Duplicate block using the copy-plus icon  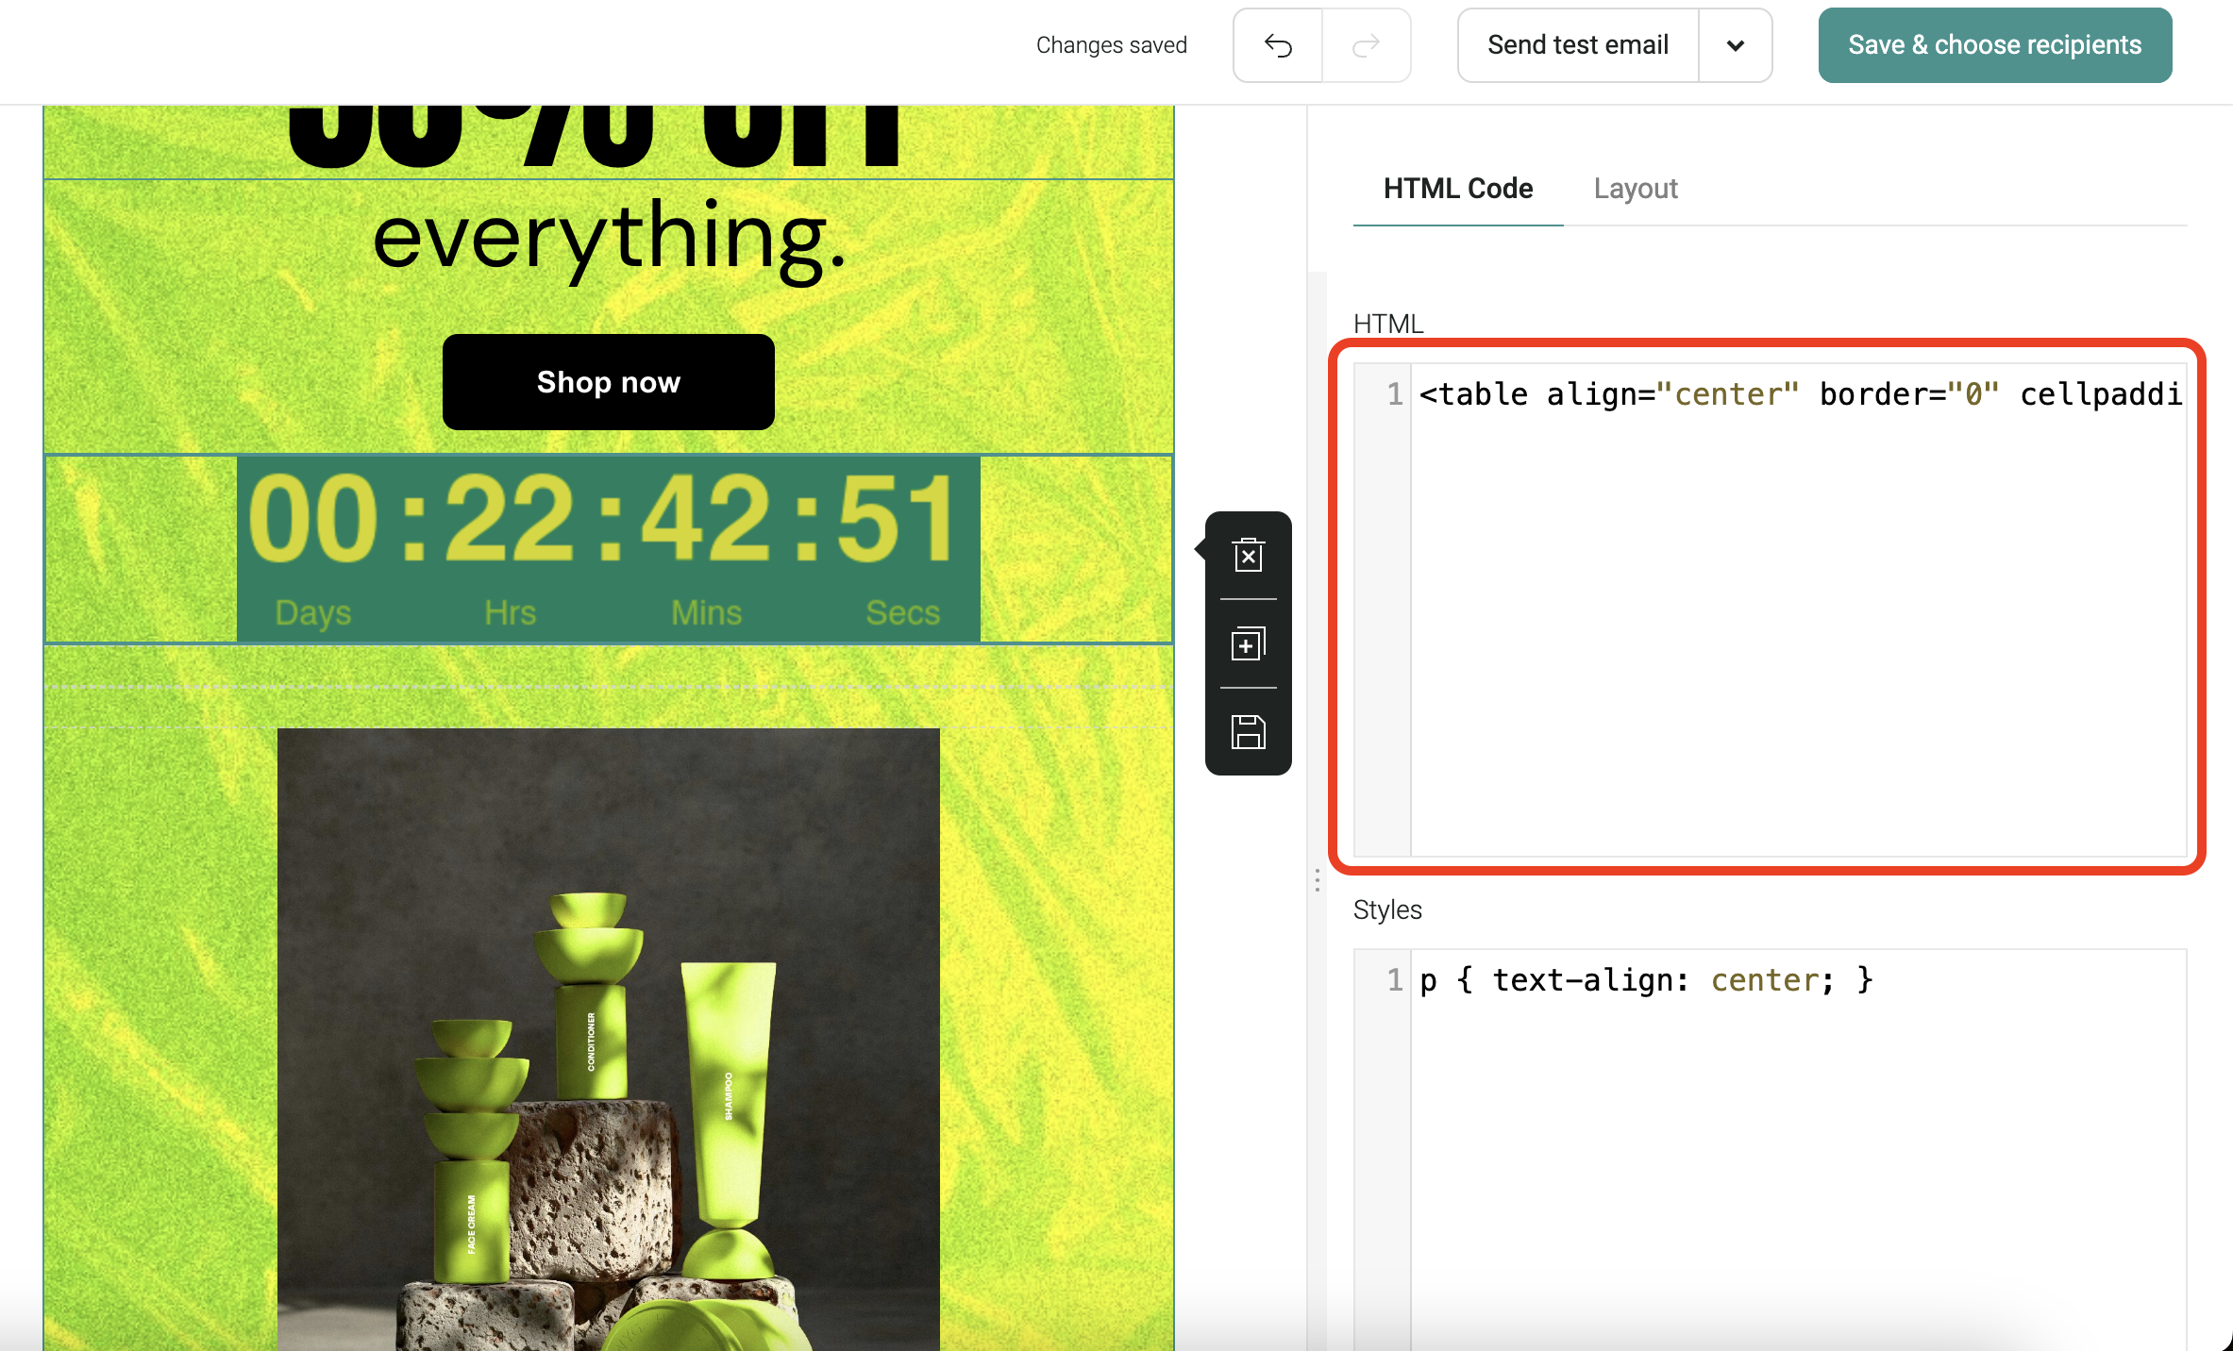1248,644
